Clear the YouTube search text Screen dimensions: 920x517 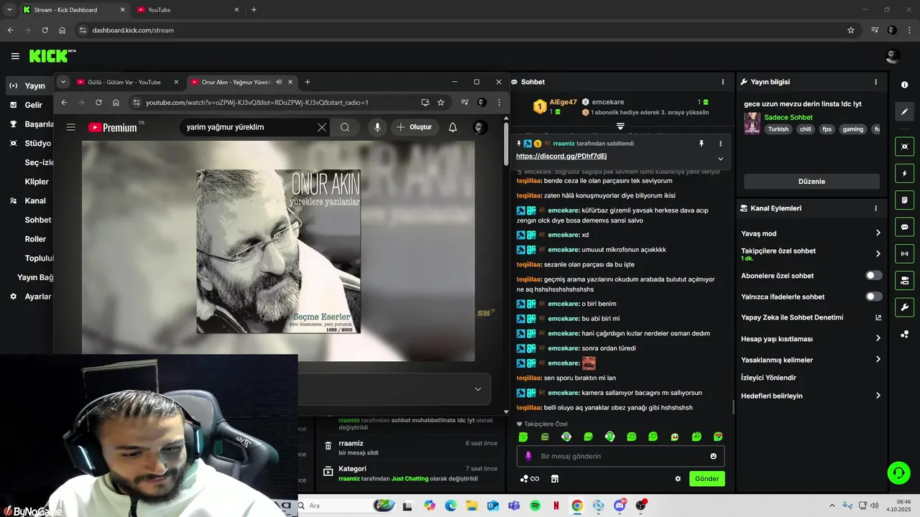(322, 127)
